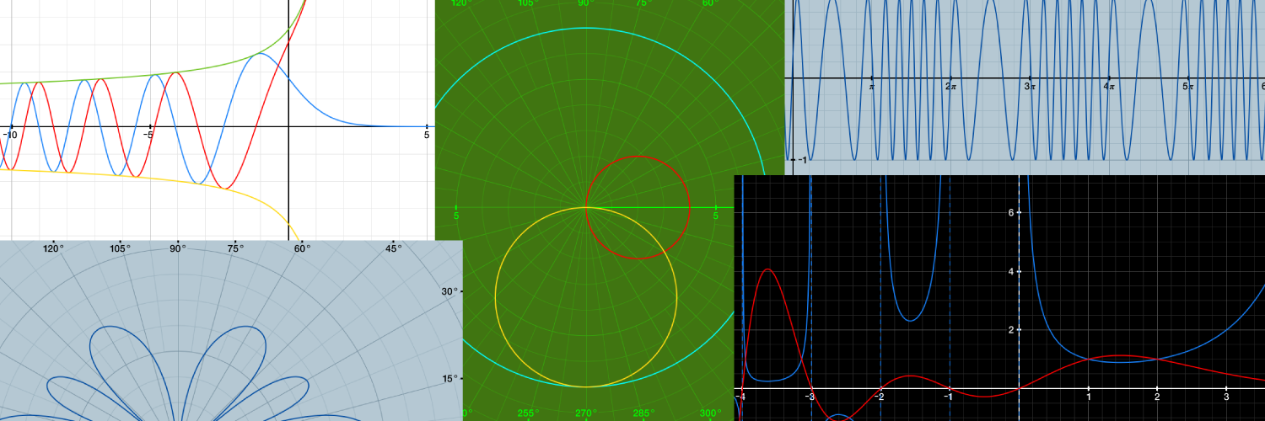Click the -5 label on the white graph's x-axis

pos(148,135)
